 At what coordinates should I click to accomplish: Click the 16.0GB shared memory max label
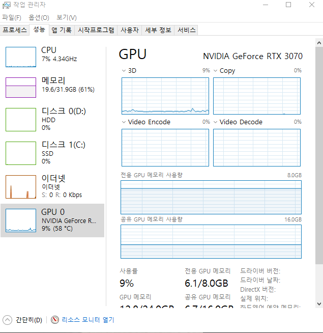pos(293,219)
